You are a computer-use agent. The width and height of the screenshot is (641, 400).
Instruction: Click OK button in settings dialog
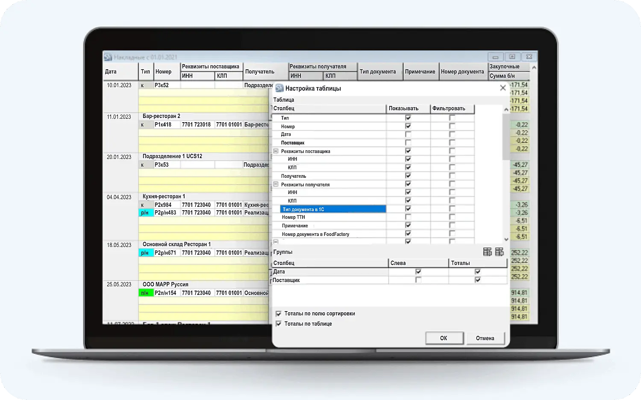444,338
